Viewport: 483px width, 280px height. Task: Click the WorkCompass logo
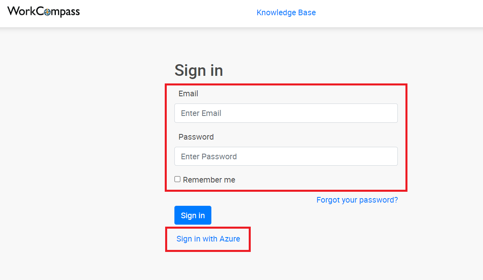click(43, 11)
